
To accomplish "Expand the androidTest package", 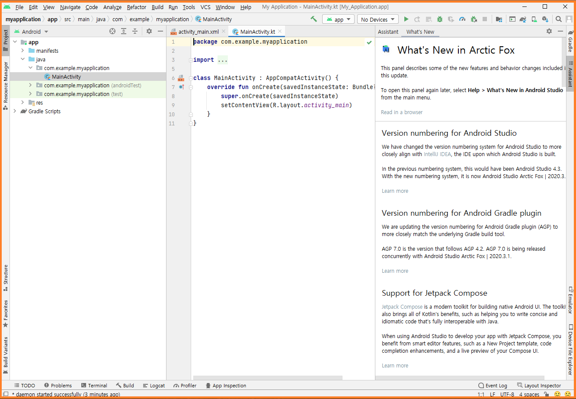I will pyautogui.click(x=30, y=85).
